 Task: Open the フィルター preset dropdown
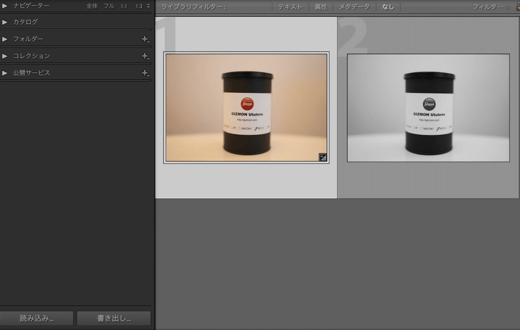click(x=491, y=7)
